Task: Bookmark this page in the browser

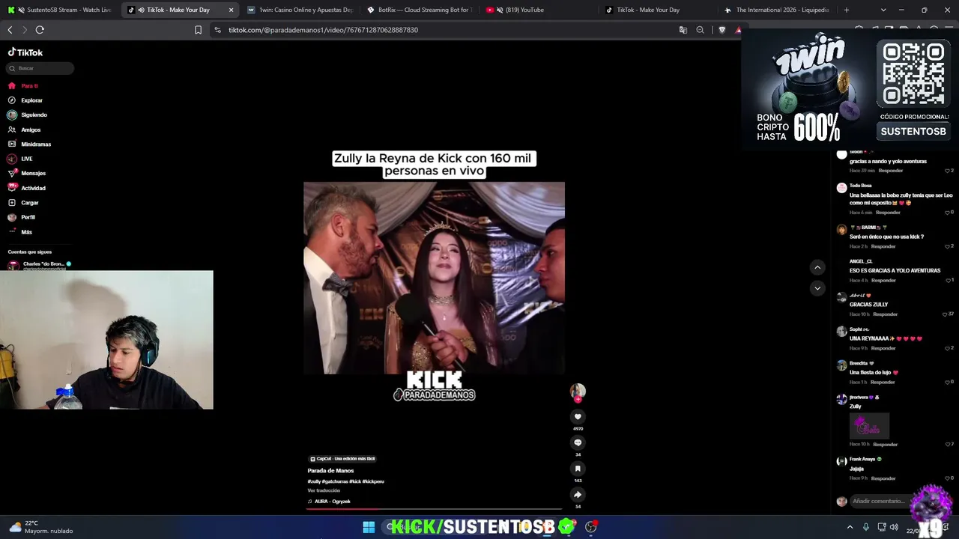Action: pyautogui.click(x=198, y=30)
